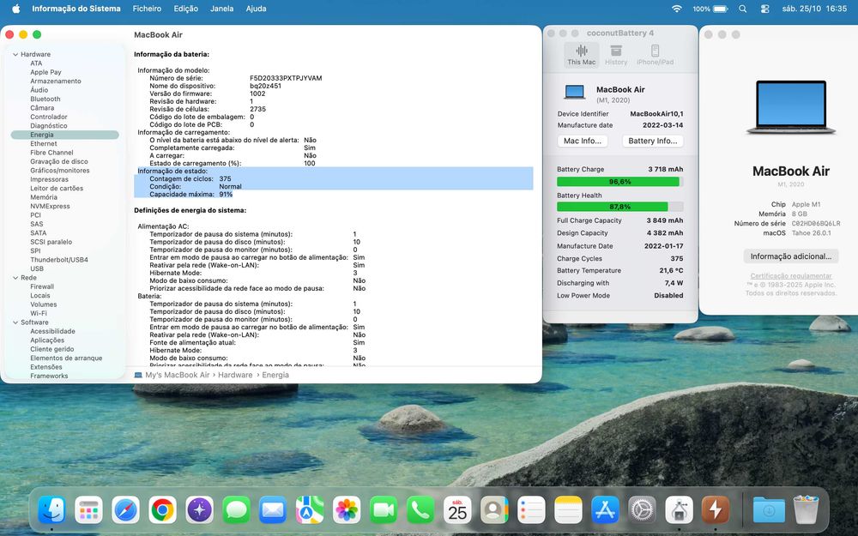This screenshot has width=858, height=536.
Task: Open Mail from the dock
Action: [273, 510]
